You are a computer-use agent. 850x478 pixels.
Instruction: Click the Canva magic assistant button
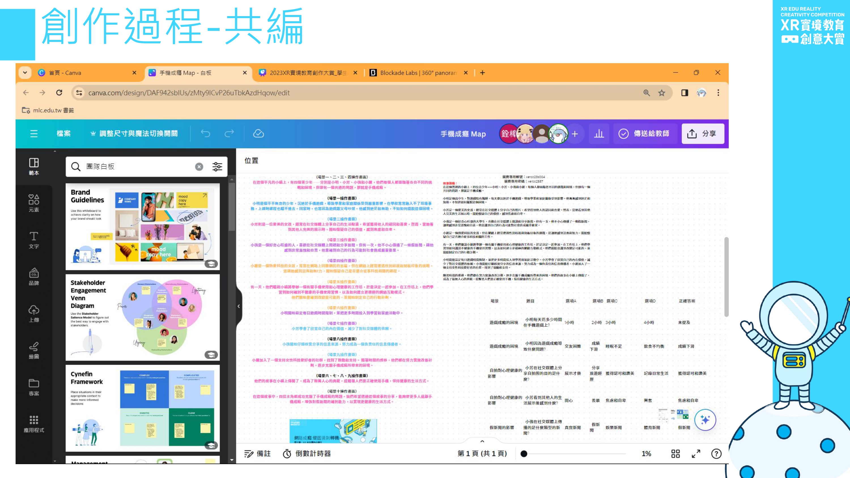[705, 420]
